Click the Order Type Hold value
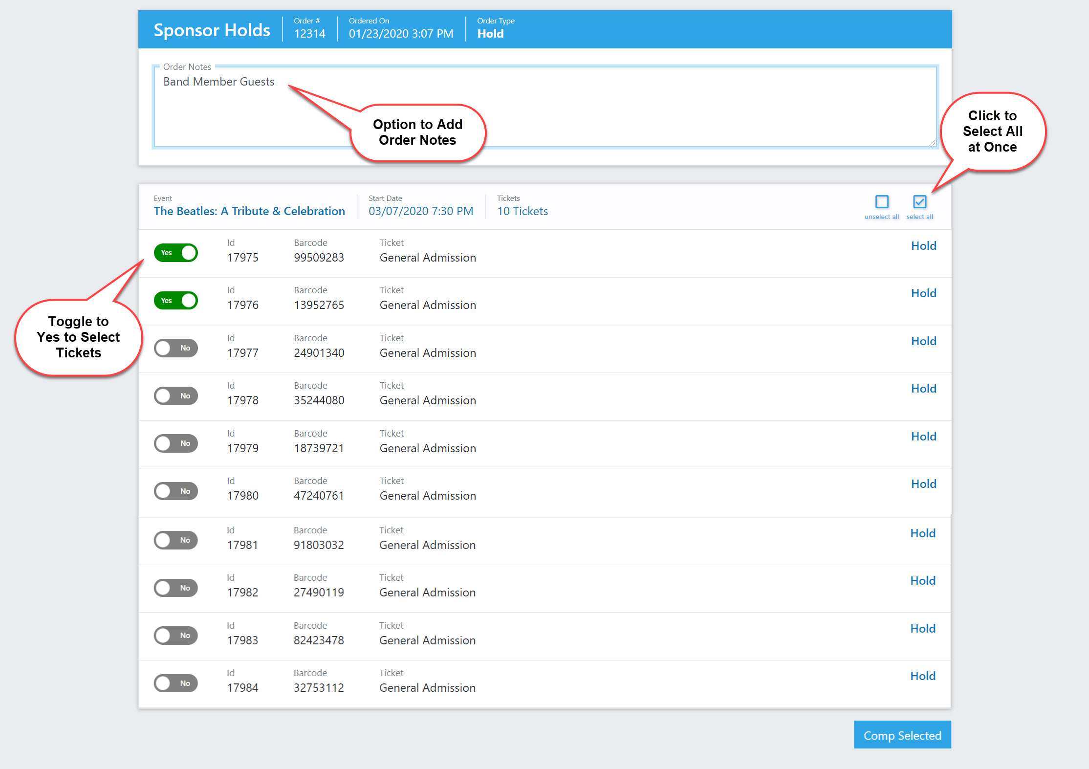 coord(490,34)
